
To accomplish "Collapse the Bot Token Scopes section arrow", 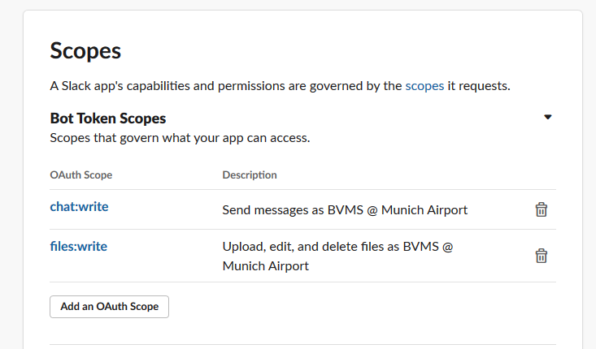I will point(548,118).
